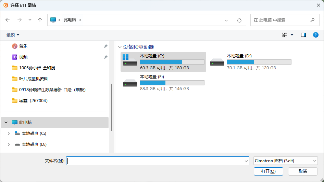Image resolution: width=324 pixels, height=182 pixels.
Task: Click the D: drive usage bar
Action: pos(259,62)
